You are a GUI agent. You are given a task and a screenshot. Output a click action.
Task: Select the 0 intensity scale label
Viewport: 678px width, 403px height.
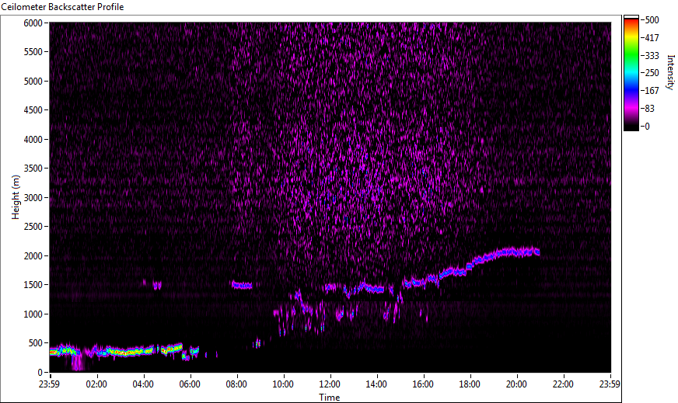pyautogui.click(x=647, y=127)
